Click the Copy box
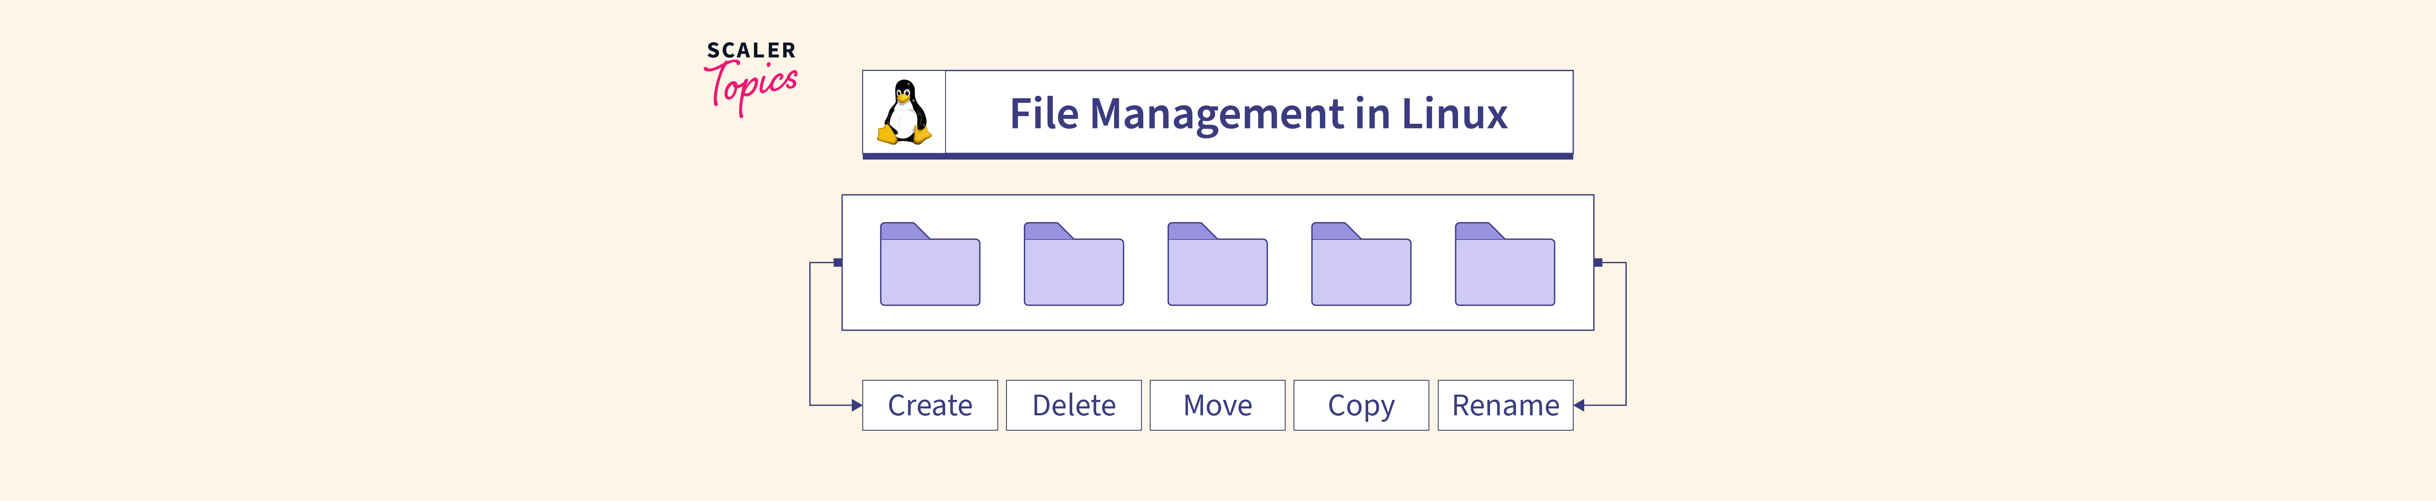The width and height of the screenshot is (2436, 501). click(1361, 406)
